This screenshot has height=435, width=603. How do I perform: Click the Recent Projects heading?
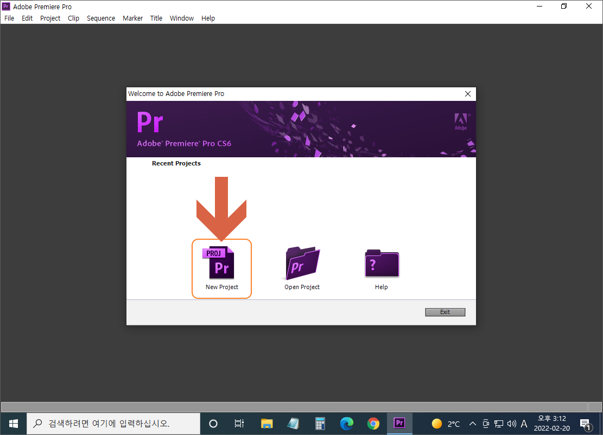(176, 163)
